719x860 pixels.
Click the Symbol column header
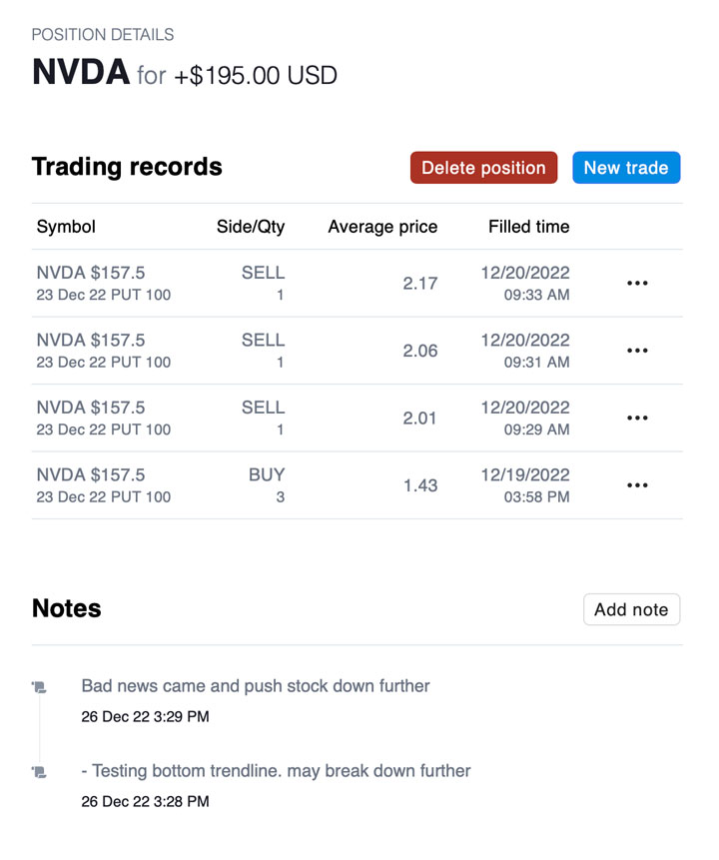point(66,227)
